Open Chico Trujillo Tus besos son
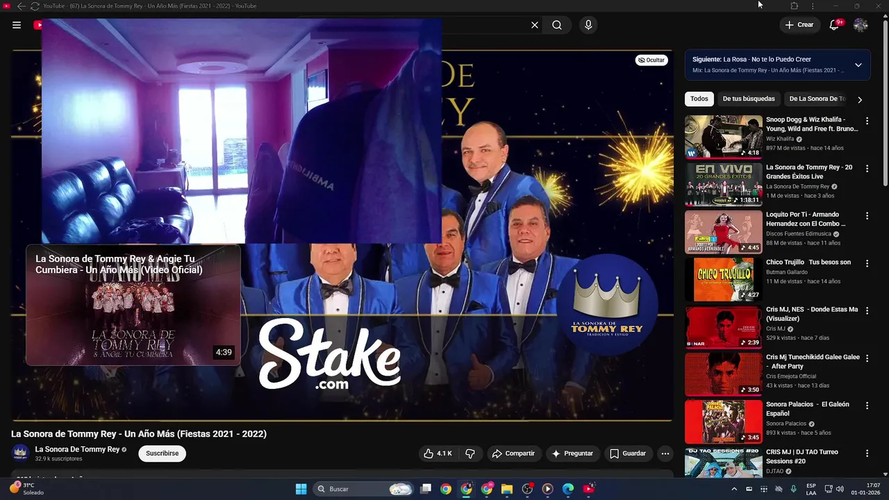The width and height of the screenshot is (889, 500). pyautogui.click(x=808, y=262)
